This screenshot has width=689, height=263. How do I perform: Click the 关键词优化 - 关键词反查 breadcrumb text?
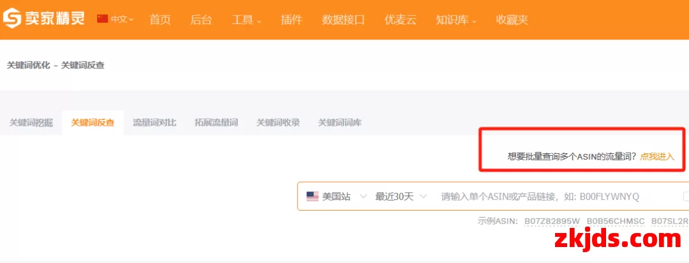click(x=56, y=66)
